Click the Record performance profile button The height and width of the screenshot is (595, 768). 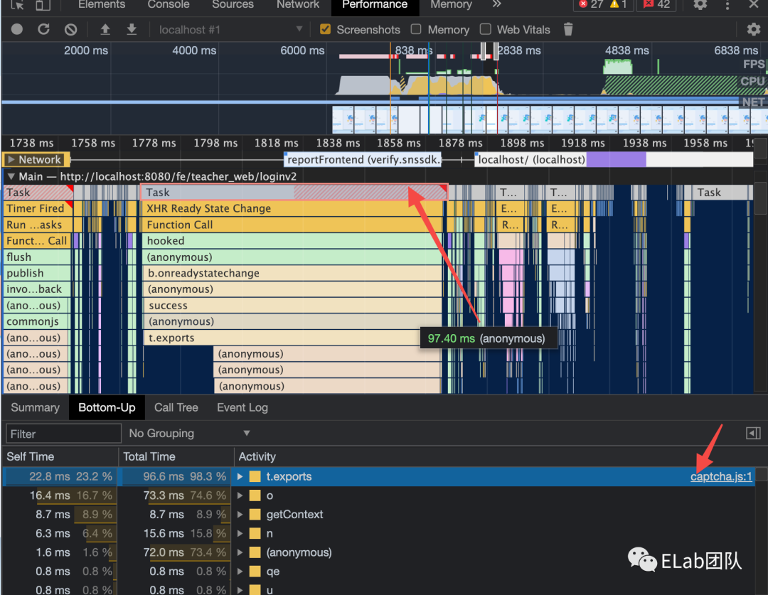pyautogui.click(x=17, y=30)
